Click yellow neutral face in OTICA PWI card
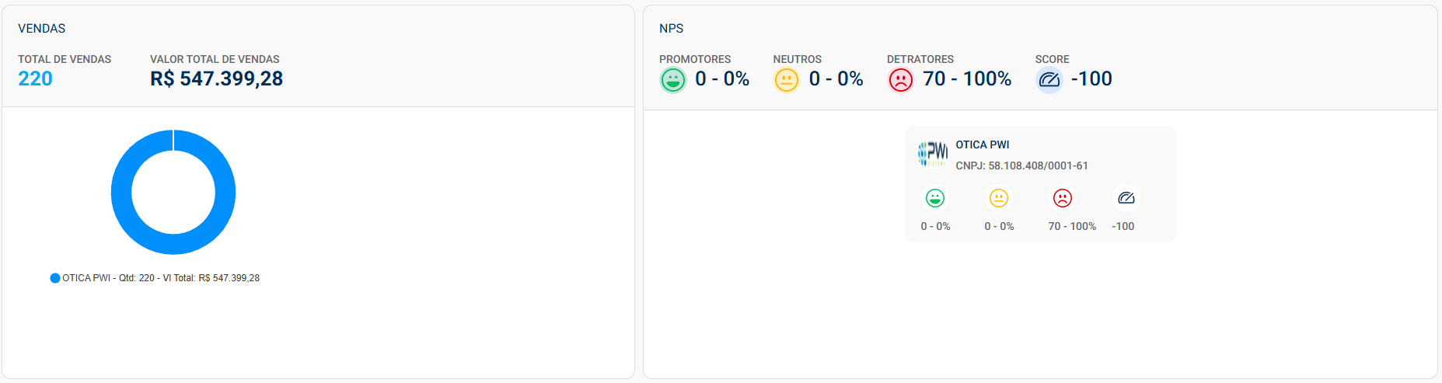The image size is (1442, 383). (x=999, y=198)
